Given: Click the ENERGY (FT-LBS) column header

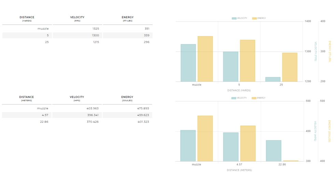Looking at the screenshot, I should click(127, 19).
